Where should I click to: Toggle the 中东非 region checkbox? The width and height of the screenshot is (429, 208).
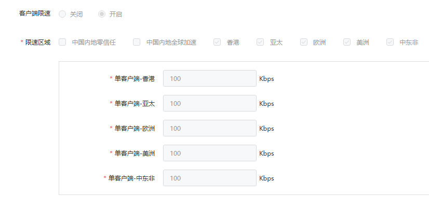(x=390, y=42)
